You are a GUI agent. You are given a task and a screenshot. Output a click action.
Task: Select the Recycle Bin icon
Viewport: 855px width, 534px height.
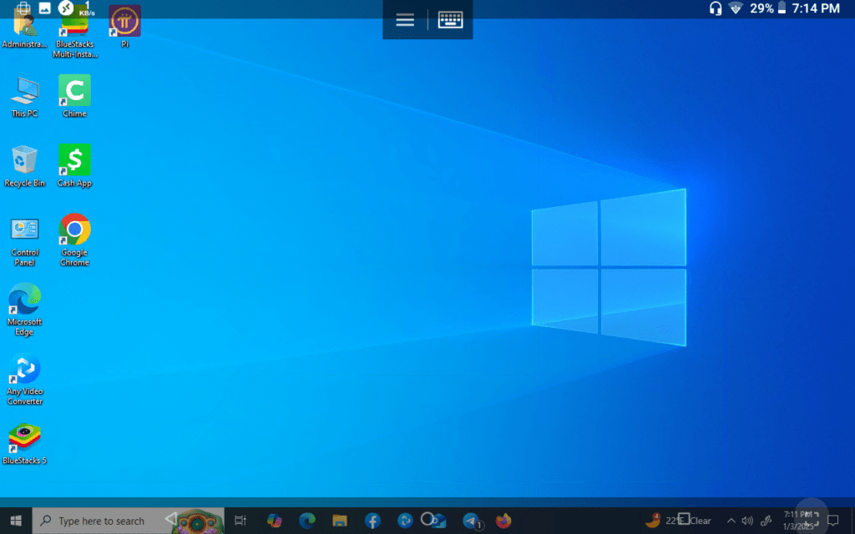(x=24, y=166)
